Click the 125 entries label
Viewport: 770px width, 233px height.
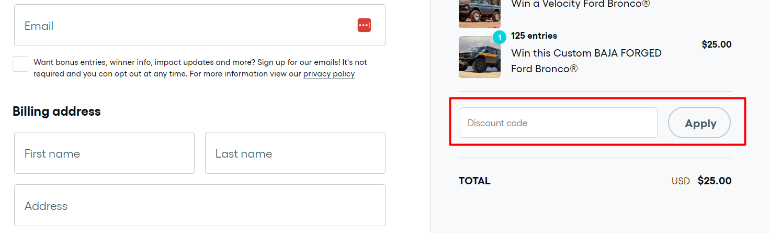534,36
